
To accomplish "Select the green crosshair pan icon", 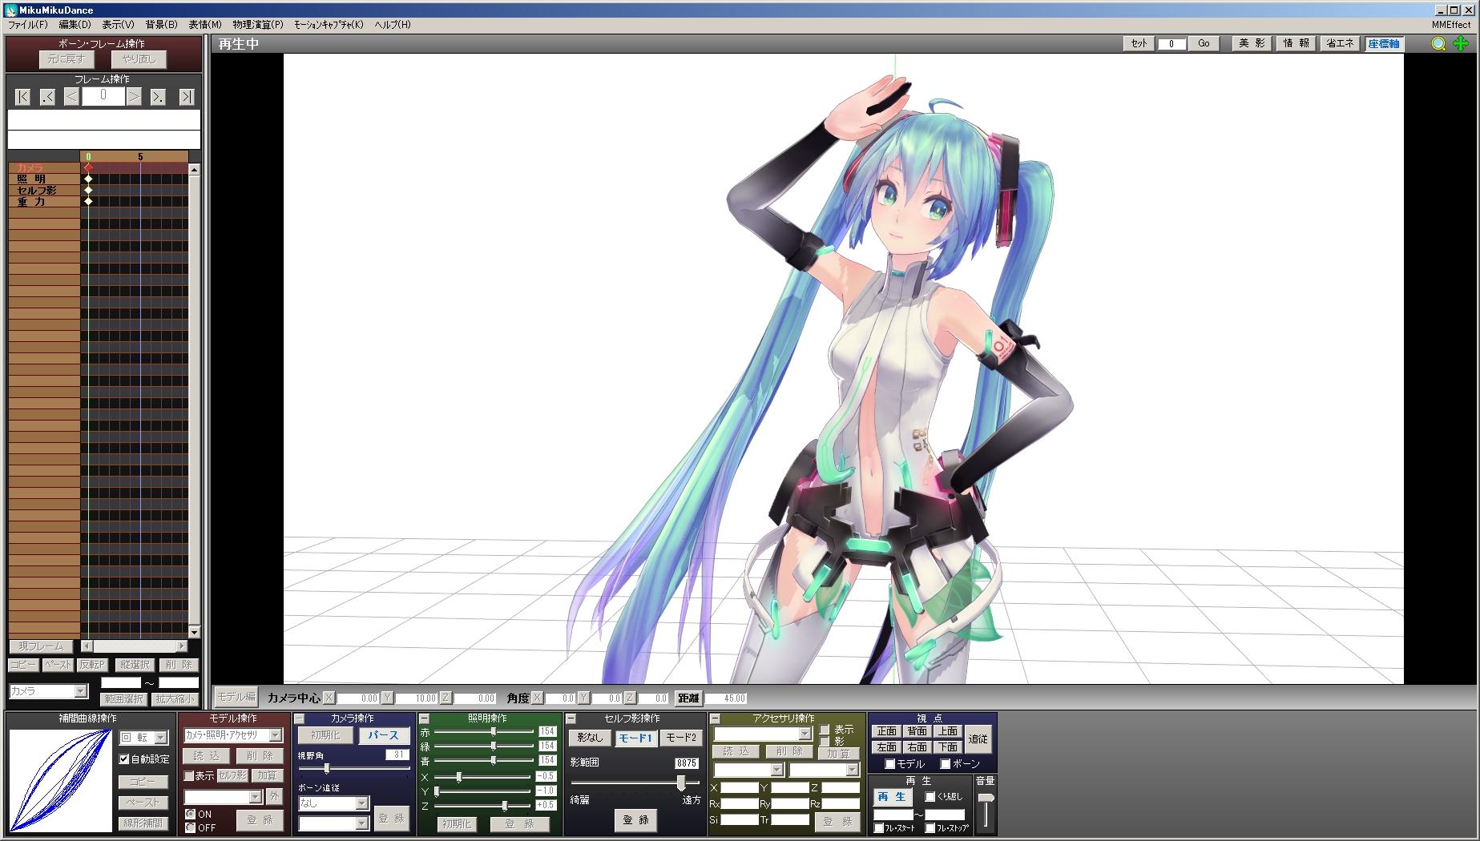I will 1462,44.
